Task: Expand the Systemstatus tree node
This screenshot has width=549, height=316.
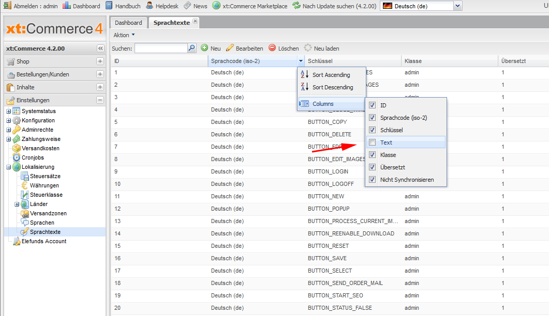Action: (x=9, y=111)
